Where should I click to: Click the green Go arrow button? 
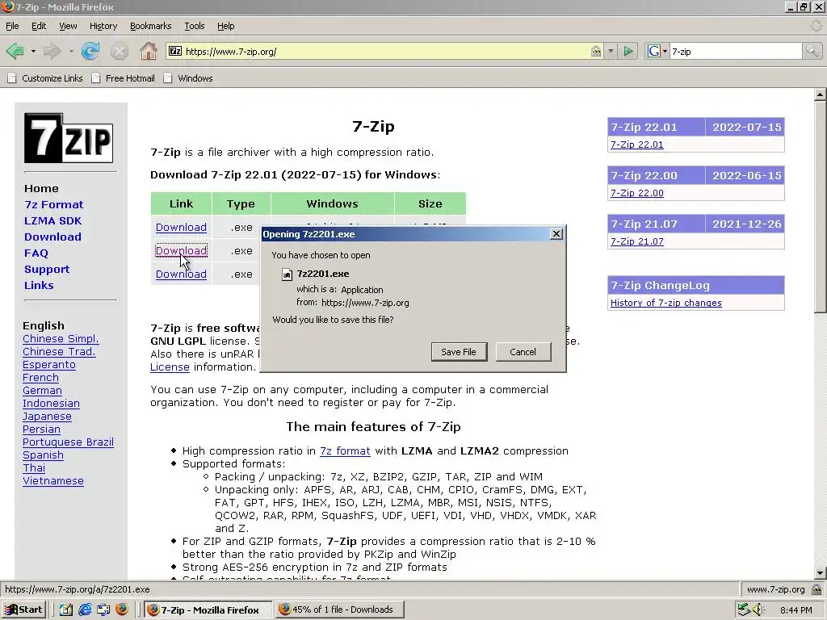click(628, 51)
